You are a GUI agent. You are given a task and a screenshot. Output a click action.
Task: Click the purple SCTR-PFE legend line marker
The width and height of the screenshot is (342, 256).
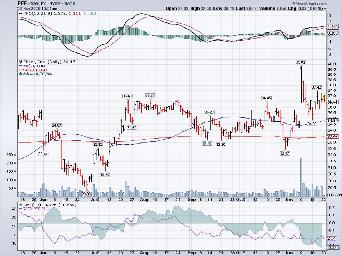click(20, 209)
